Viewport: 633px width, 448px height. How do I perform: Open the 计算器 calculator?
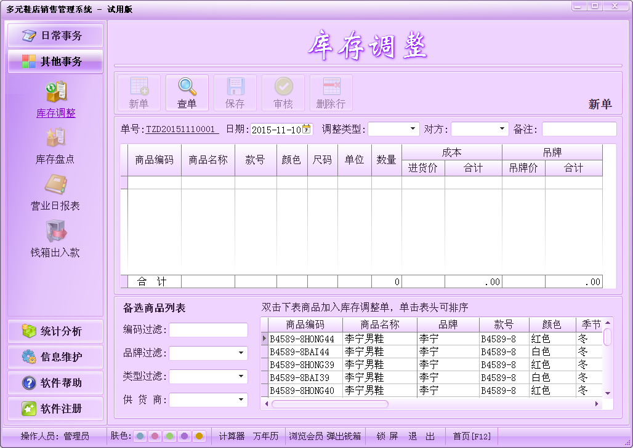click(232, 436)
